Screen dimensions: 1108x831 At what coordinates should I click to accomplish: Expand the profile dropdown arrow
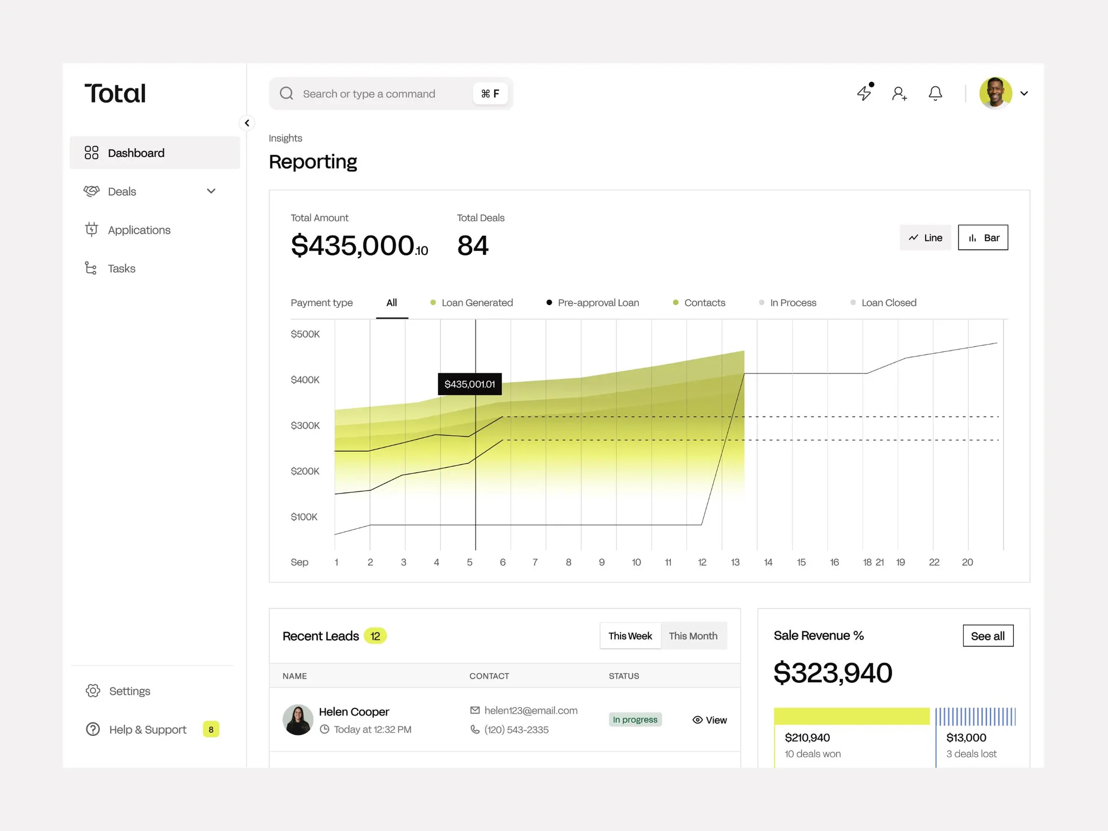(x=1024, y=94)
